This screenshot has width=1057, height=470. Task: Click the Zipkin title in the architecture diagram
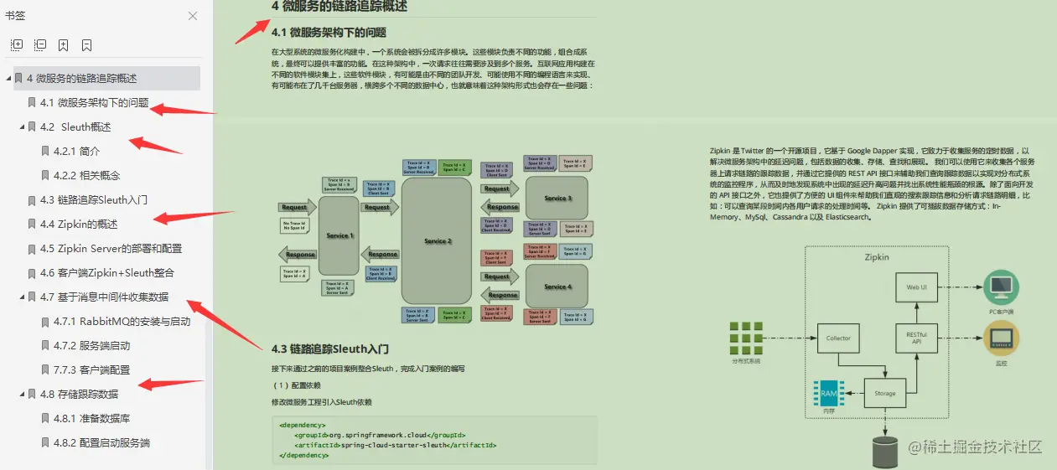pyautogui.click(x=877, y=258)
